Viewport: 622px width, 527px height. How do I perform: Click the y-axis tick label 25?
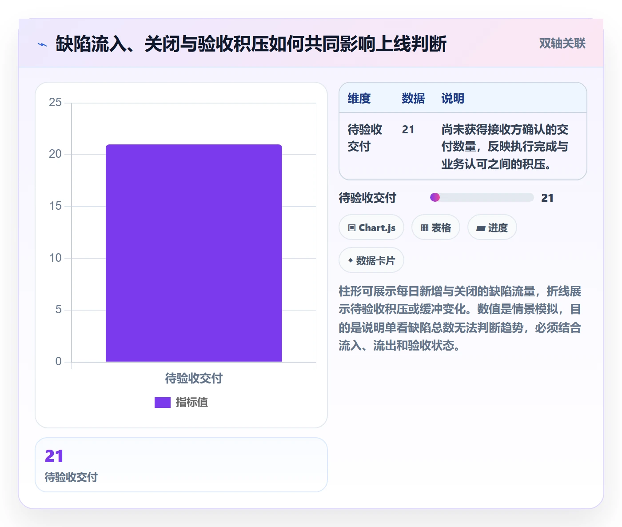(x=55, y=103)
